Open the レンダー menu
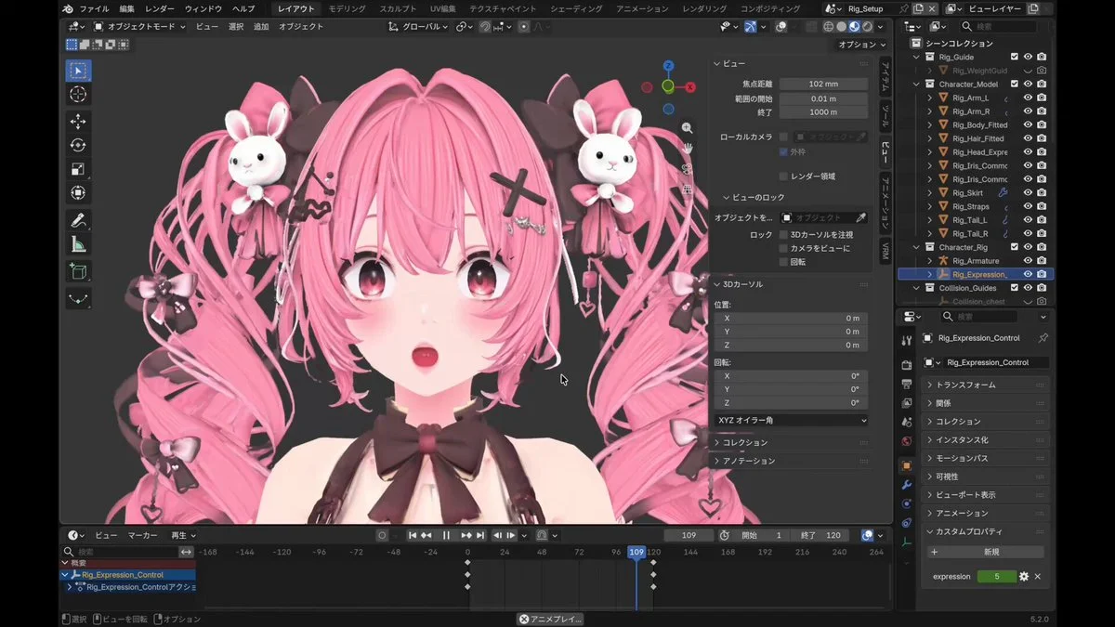 pos(160,8)
